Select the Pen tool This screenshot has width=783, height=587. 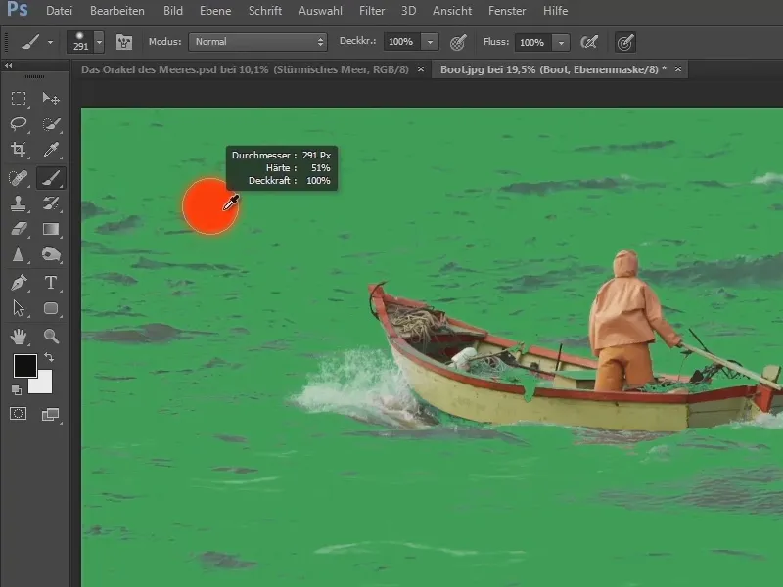coord(19,283)
